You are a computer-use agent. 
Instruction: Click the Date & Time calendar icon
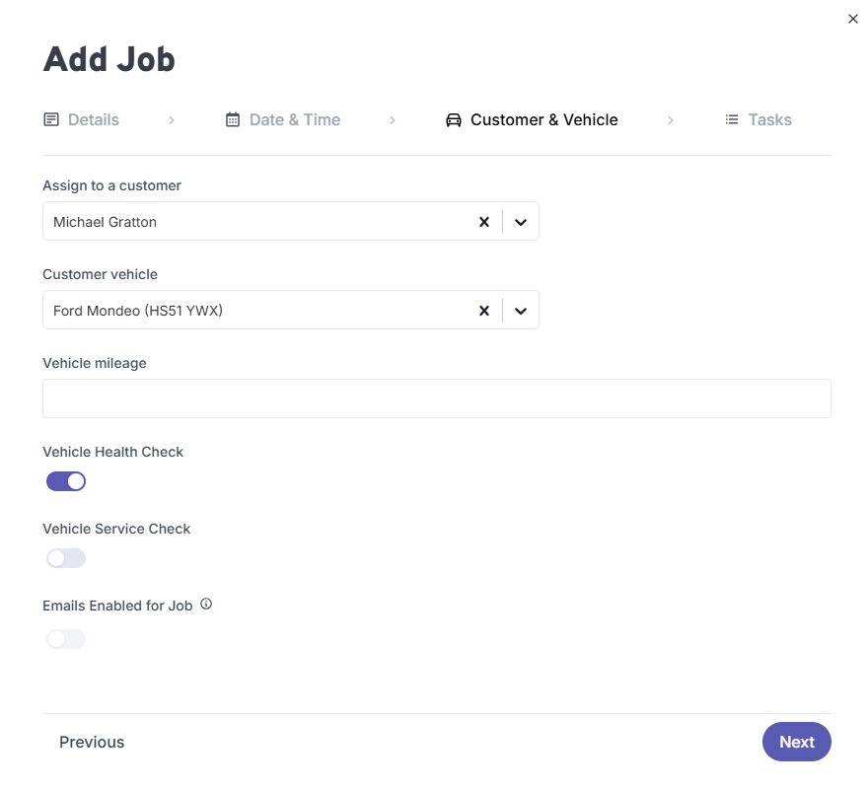pos(232,118)
